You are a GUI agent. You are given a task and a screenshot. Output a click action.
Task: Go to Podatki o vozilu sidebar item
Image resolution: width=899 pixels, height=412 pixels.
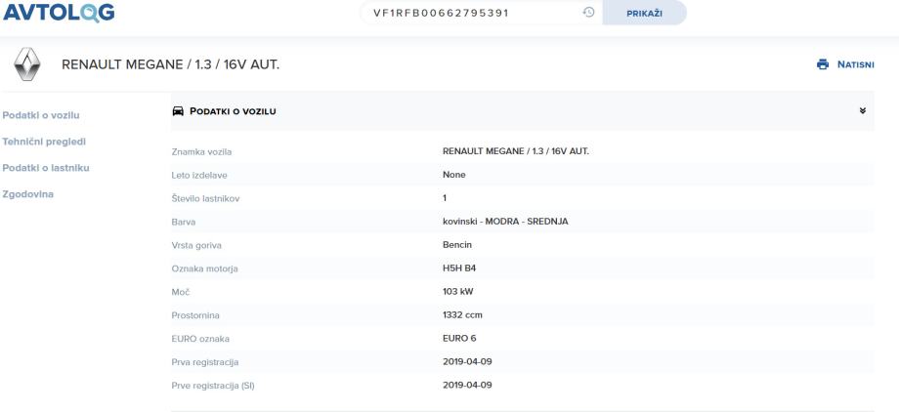pos(41,115)
